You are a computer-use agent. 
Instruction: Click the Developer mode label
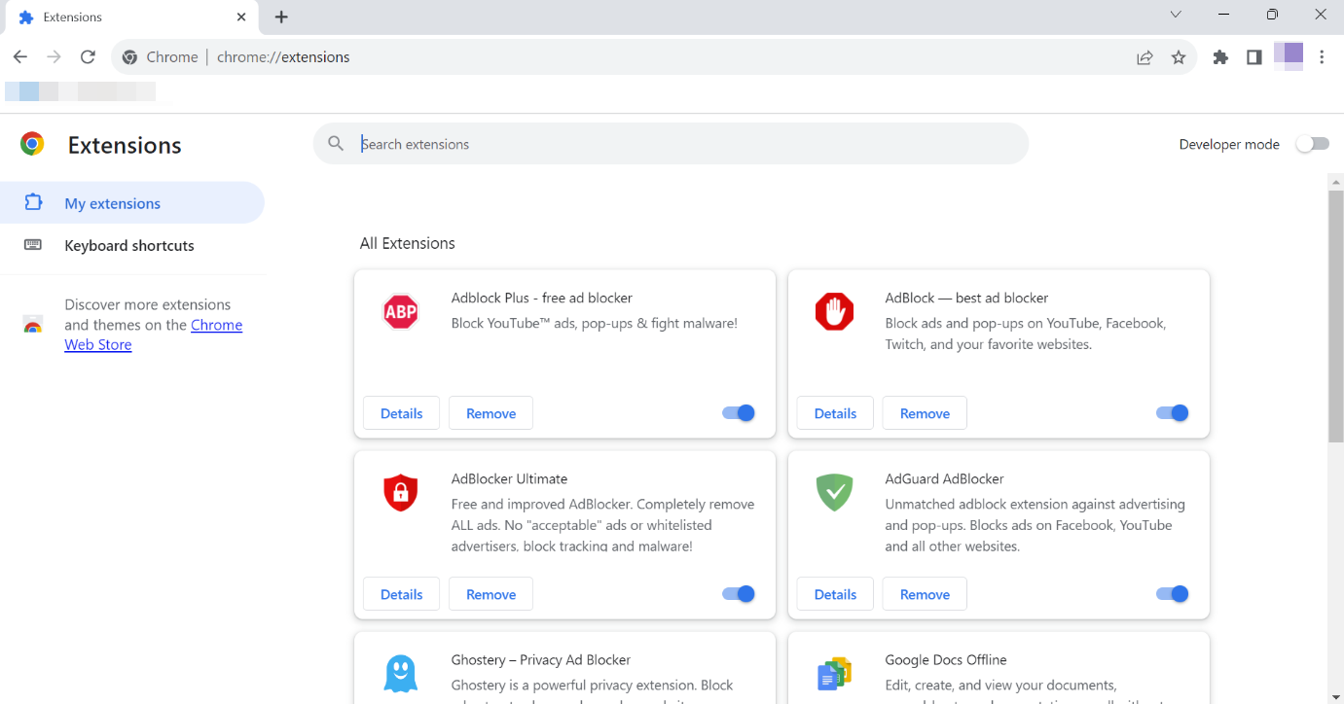[x=1229, y=144]
